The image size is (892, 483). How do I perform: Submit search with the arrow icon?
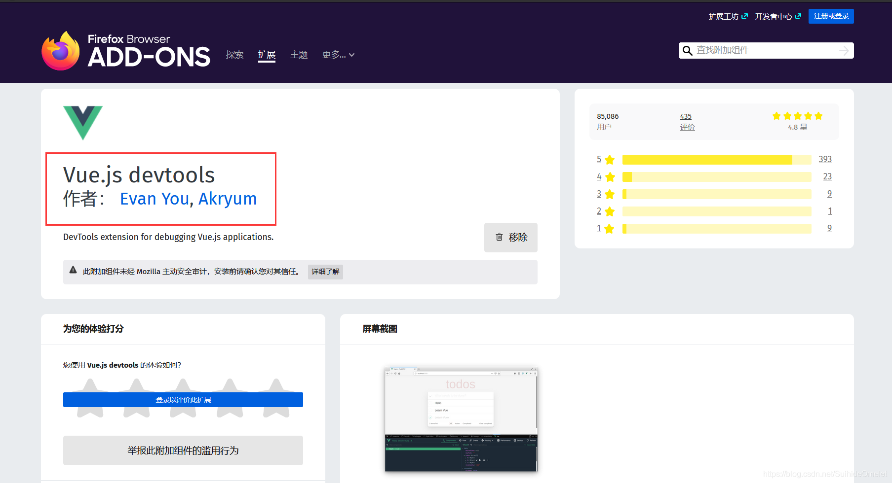[844, 50]
